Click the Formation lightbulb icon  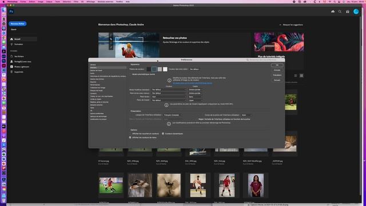11,44
